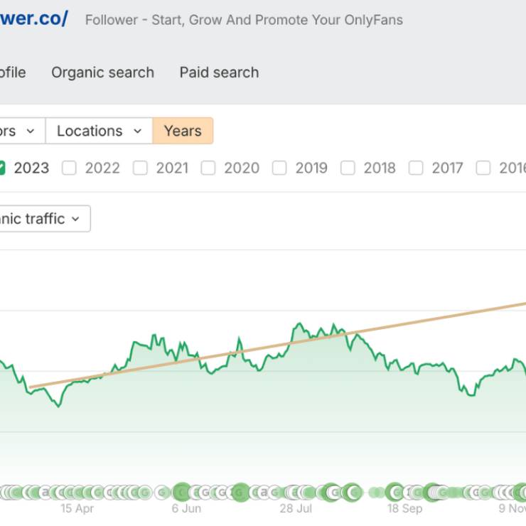The height and width of the screenshot is (526, 526).
Task: Open the large green marker above 6 Jun
Action: (x=182, y=492)
